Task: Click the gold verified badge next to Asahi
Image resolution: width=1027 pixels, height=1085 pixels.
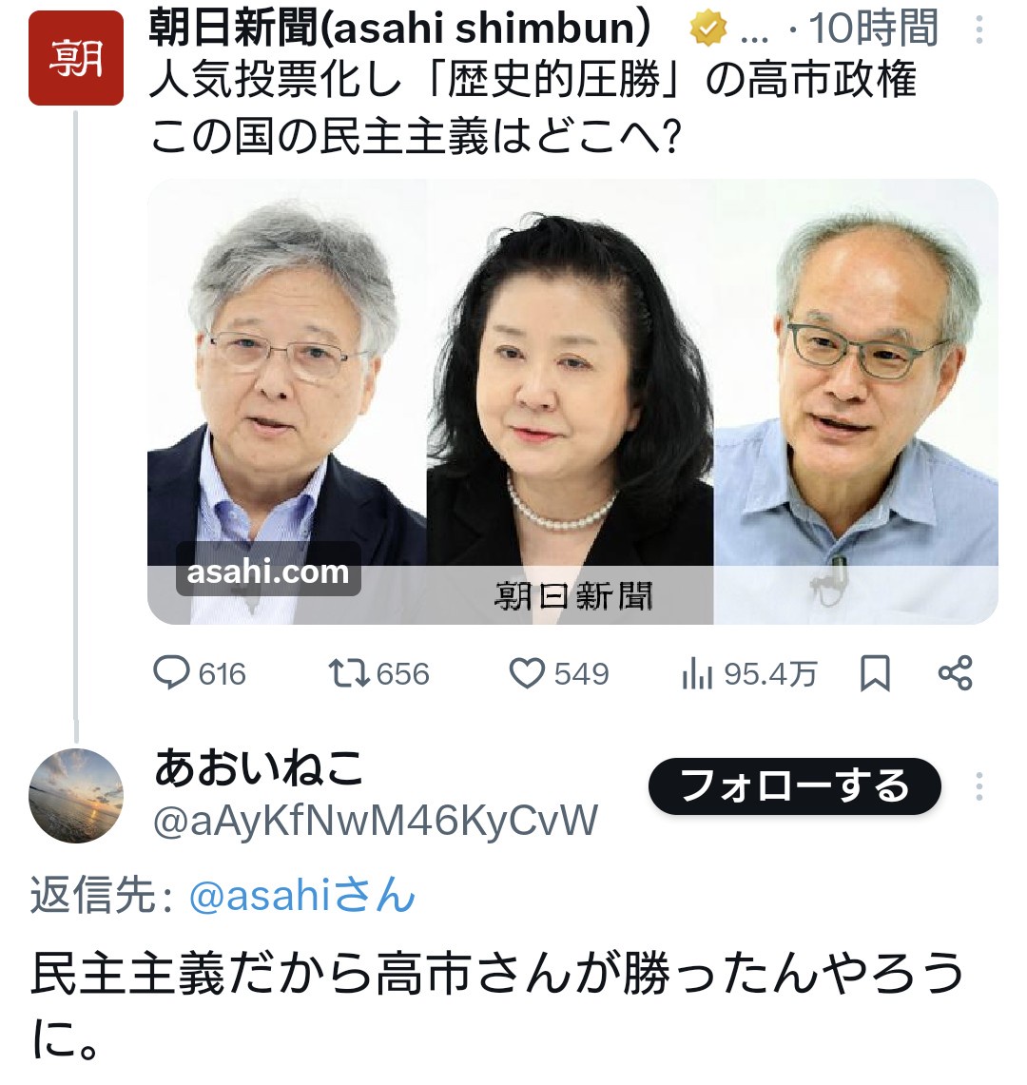Action: 708,29
